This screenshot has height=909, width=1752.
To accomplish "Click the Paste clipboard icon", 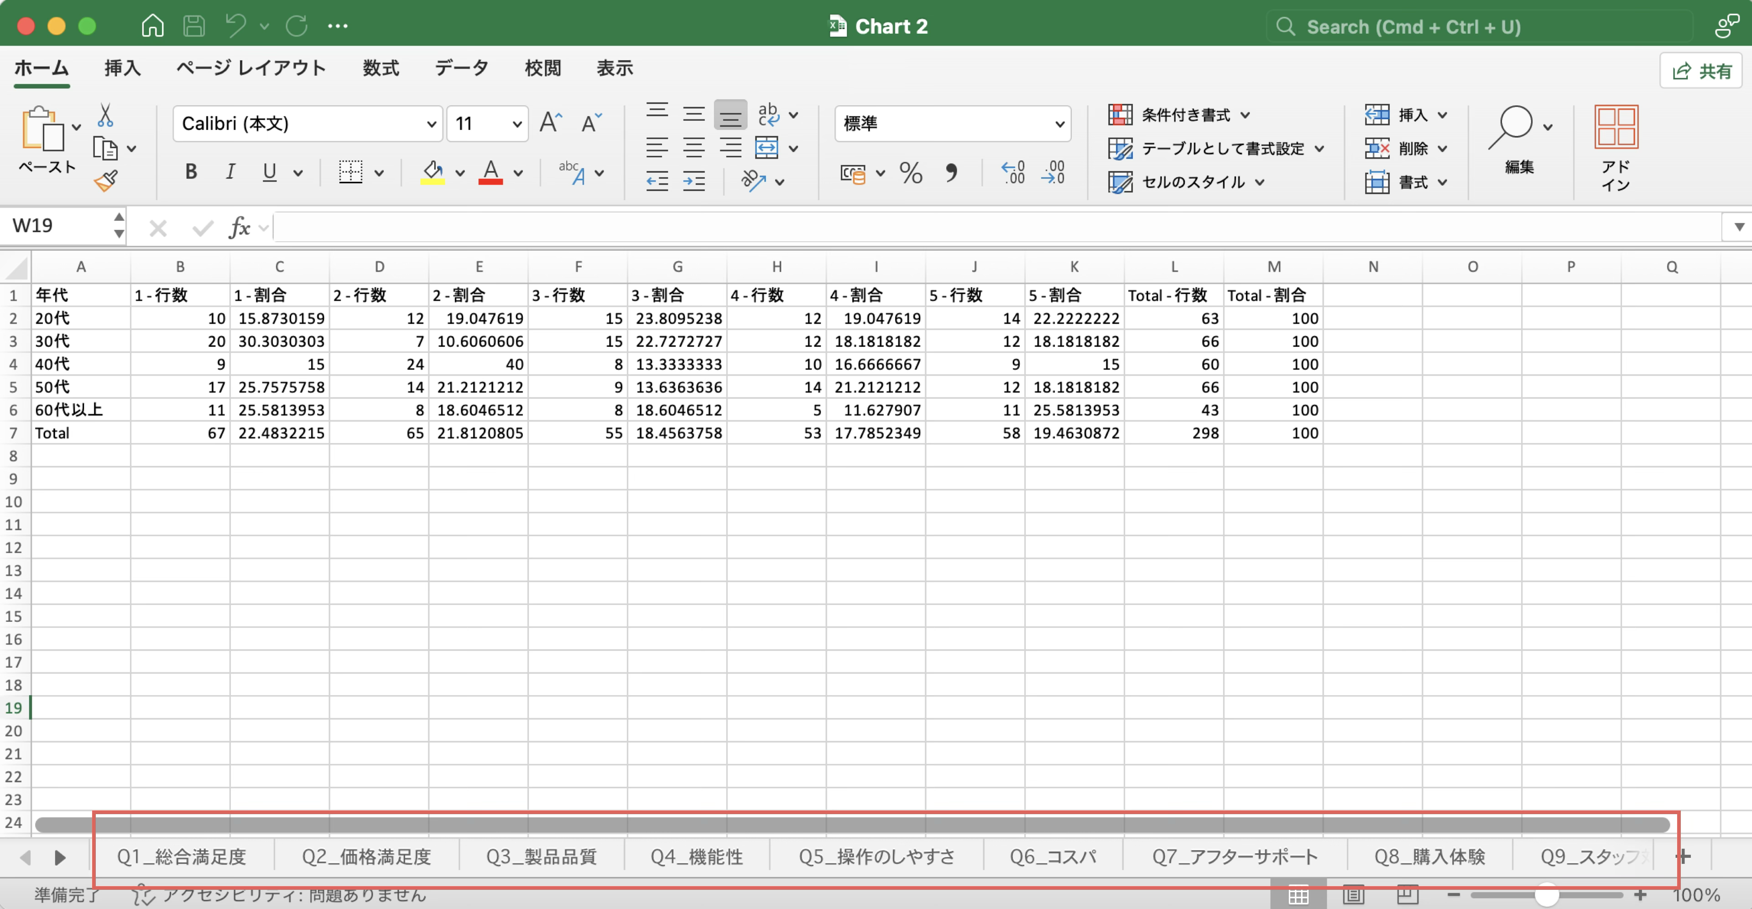I will tap(43, 129).
